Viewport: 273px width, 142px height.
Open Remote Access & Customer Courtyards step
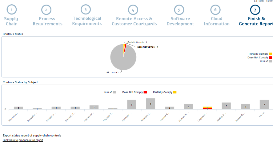134,21
